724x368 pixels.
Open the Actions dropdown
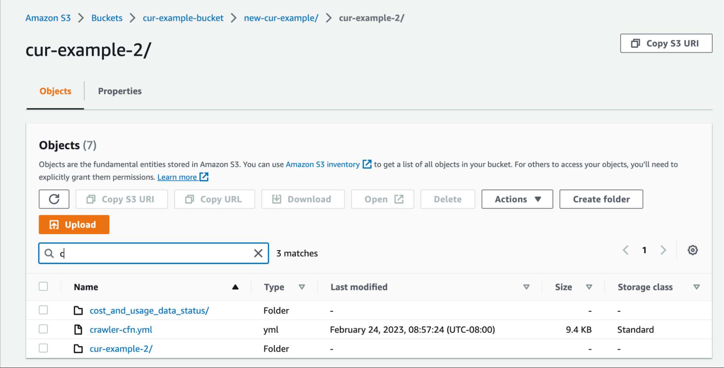pyautogui.click(x=517, y=199)
